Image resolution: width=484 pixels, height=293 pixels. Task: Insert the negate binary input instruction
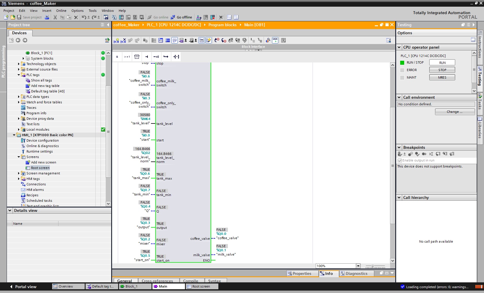coord(156,57)
